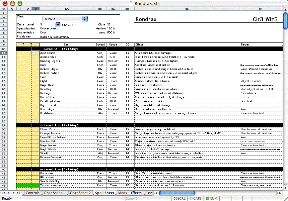Click the Arcane Mark spell cell
The height and width of the screenshot is (201, 288).
coord(67,57)
